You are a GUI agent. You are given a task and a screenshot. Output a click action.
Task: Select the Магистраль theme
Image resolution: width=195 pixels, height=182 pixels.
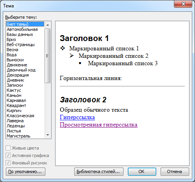[25, 136]
